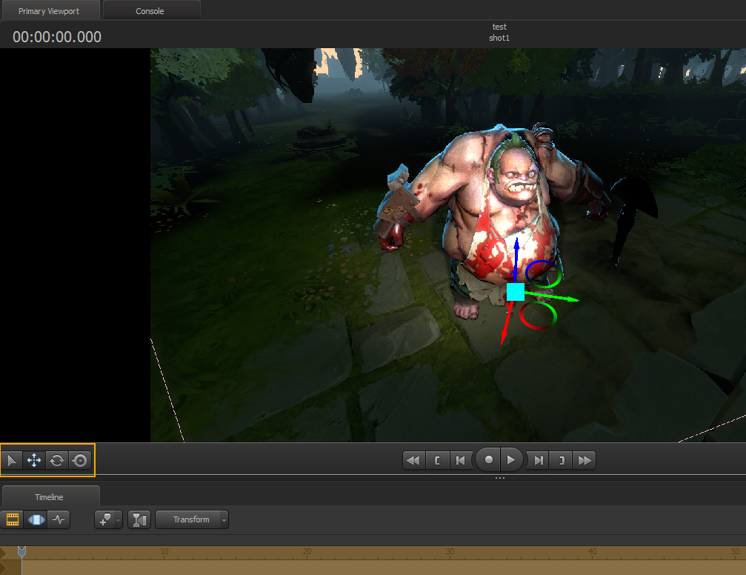Activate the screen-space manipulator target tool
The image size is (746, 575).
tap(80, 460)
